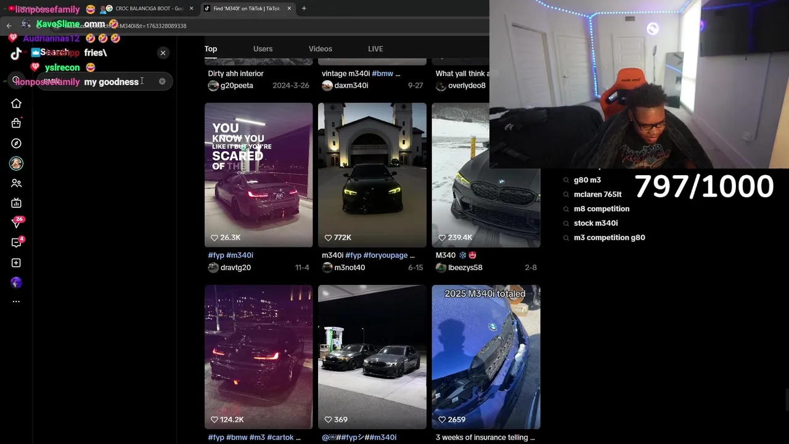This screenshot has height=444, width=789.
Task: Click the heart icon showing 26.3K
Action: [x=215, y=237]
